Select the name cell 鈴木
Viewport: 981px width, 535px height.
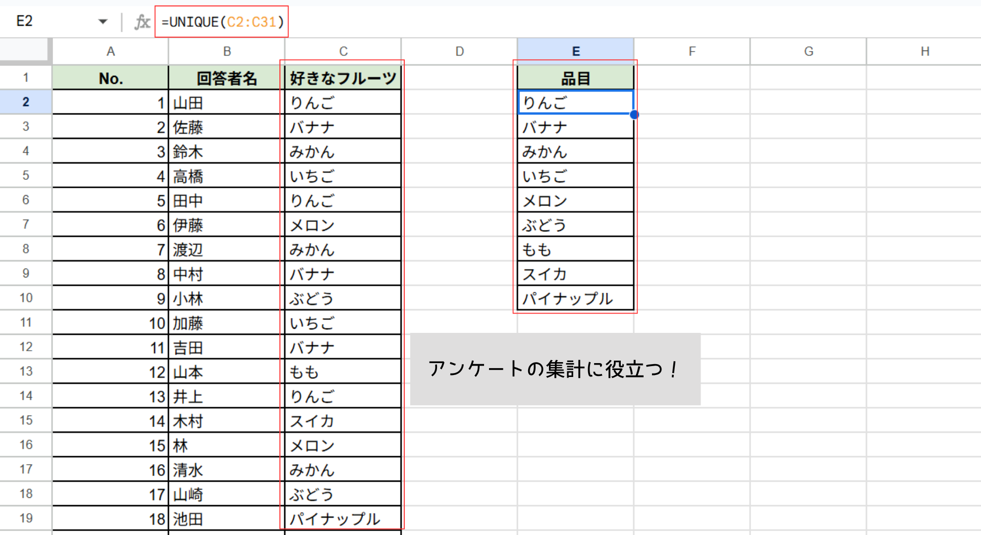pos(226,151)
